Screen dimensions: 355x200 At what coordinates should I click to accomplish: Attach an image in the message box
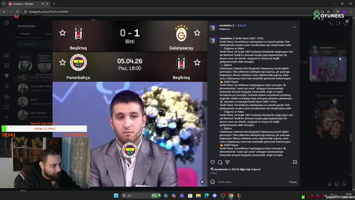[x=337, y=184]
